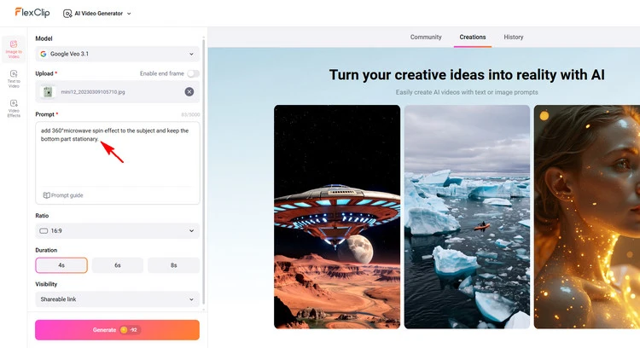Image resolution: width=640 pixels, height=348 pixels.
Task: Switch to the Community tab
Action: [x=426, y=38]
